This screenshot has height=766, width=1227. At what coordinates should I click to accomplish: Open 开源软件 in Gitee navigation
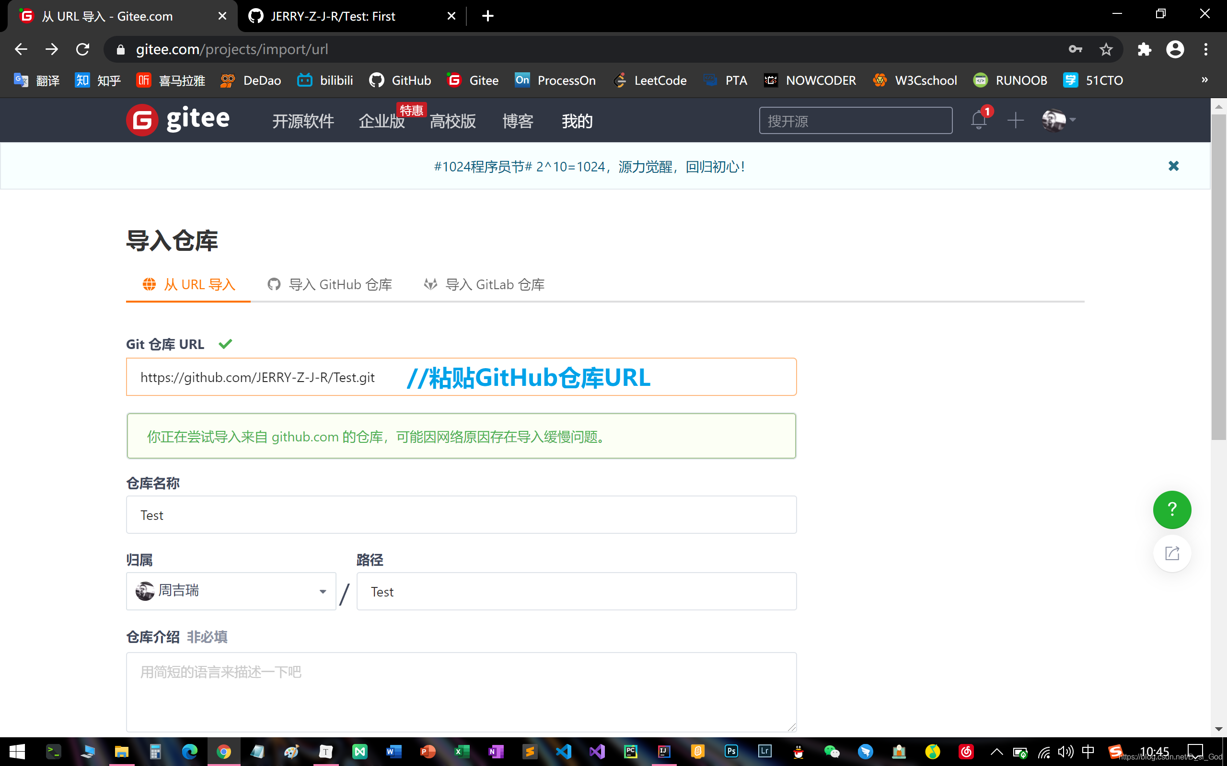(x=303, y=122)
